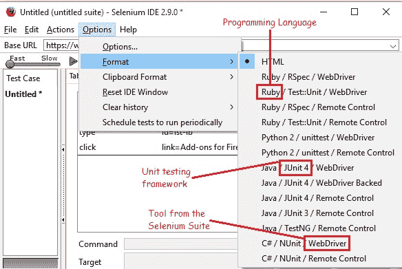402x269 pixels.
Task: Adjust the Fast/Slow speed slider
Action: pos(33,64)
